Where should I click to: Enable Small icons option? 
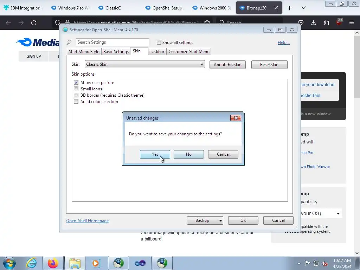(x=76, y=89)
